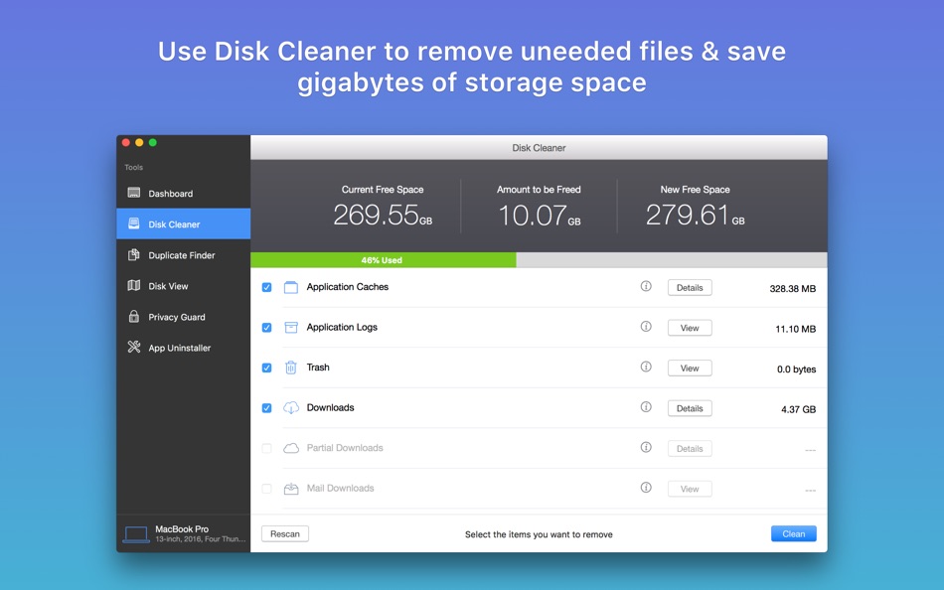
Task: Toggle the Partial Downloads checkbox
Action: coord(266,449)
